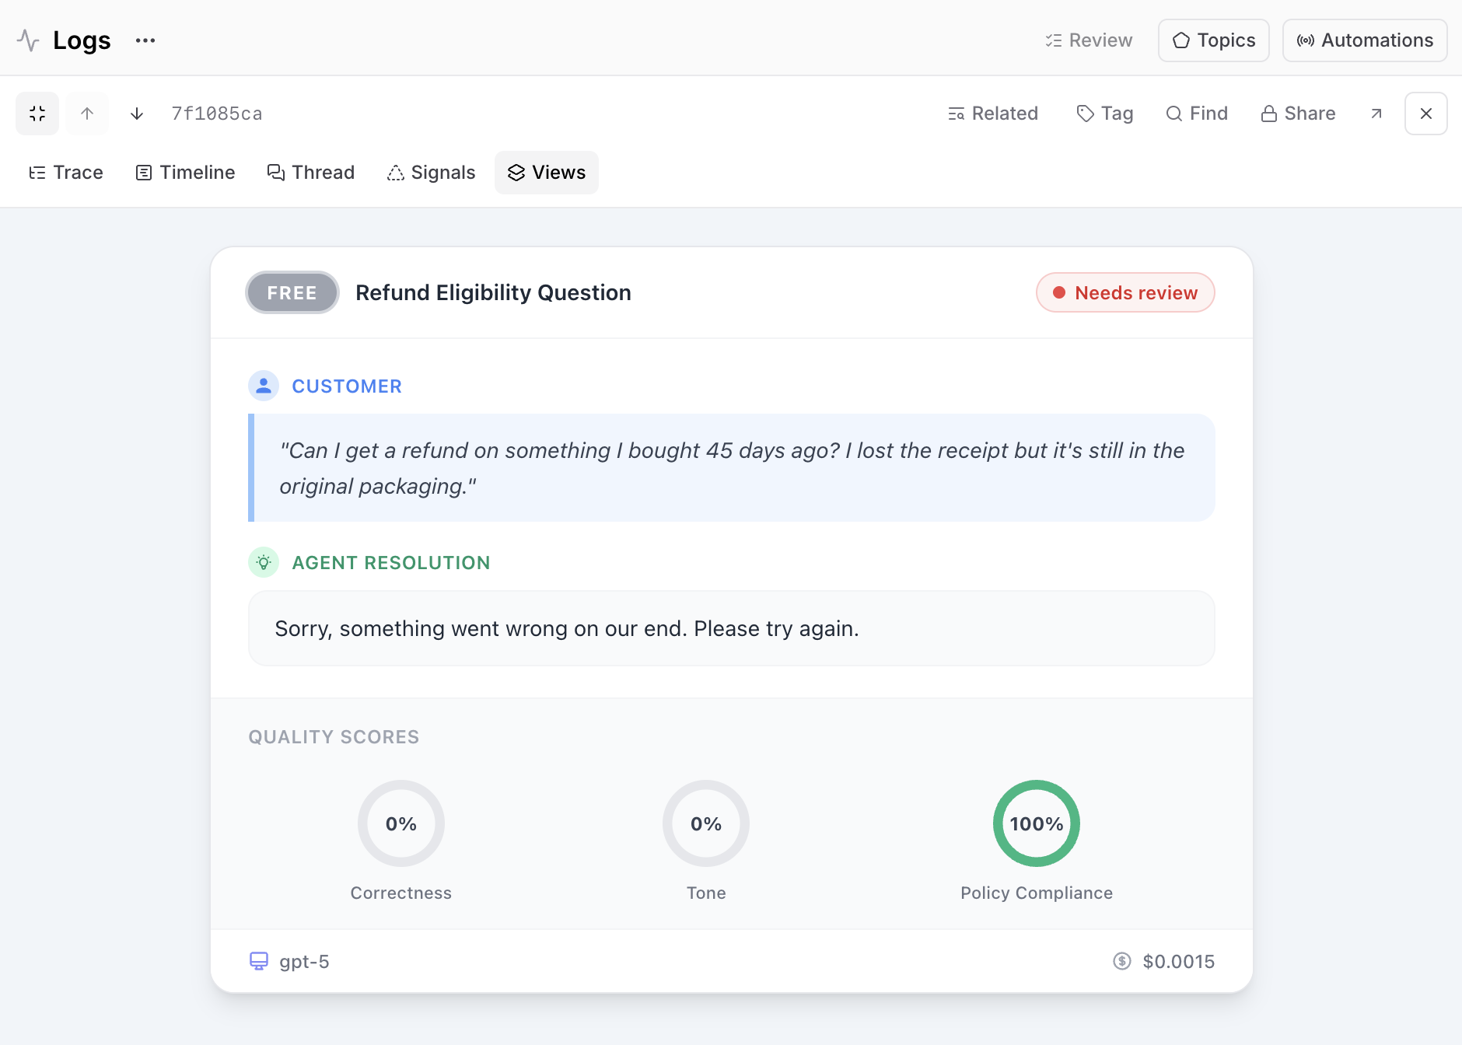
Task: Open the Thread tab
Action: (x=311, y=173)
